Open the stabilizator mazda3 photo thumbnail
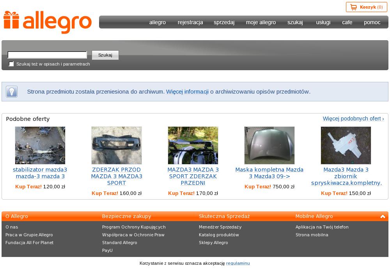This screenshot has height=271, width=390. [40, 145]
